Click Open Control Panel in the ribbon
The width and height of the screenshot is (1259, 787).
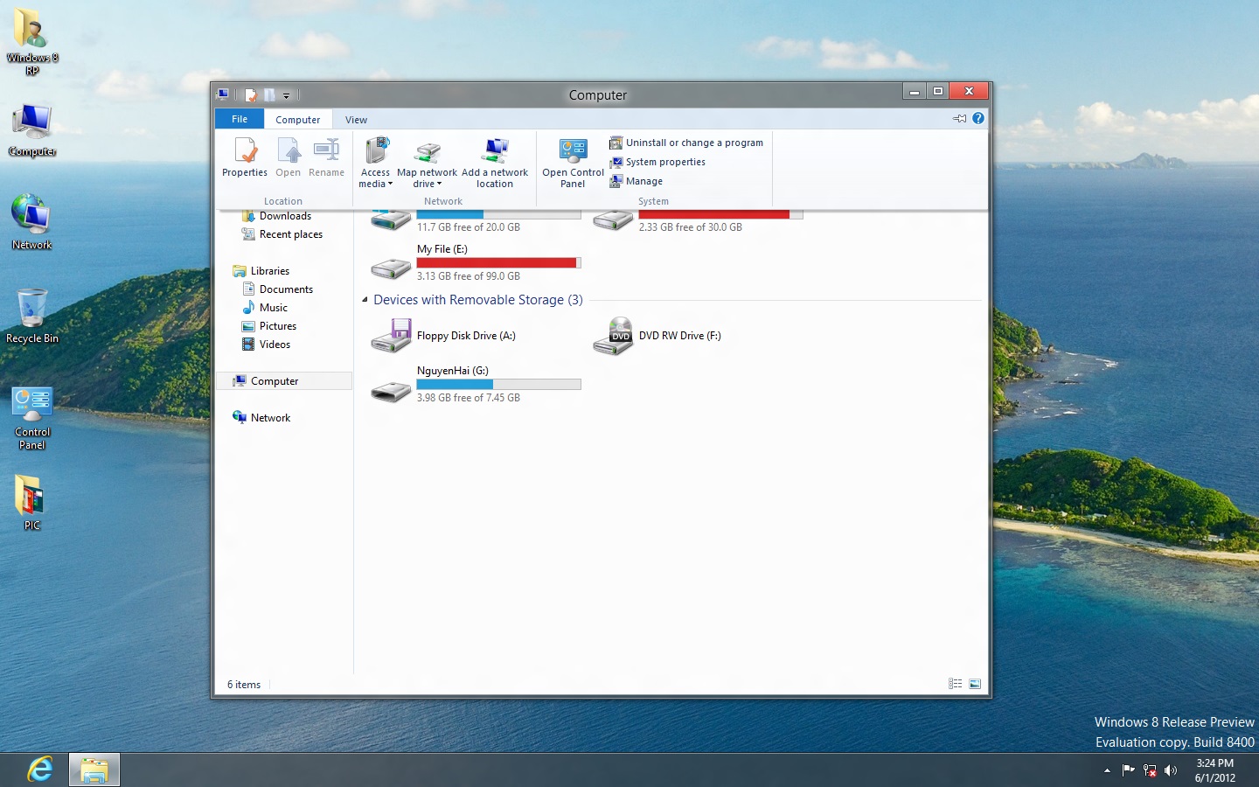tap(573, 163)
